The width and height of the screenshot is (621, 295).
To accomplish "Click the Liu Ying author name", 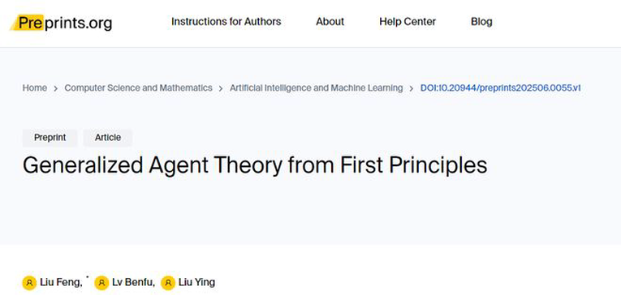I will [x=196, y=282].
